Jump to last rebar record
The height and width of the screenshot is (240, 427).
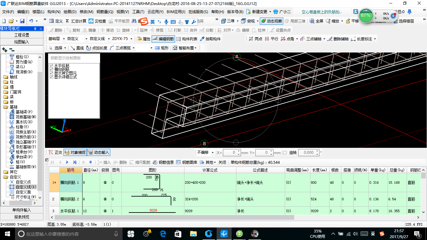tap(75, 162)
